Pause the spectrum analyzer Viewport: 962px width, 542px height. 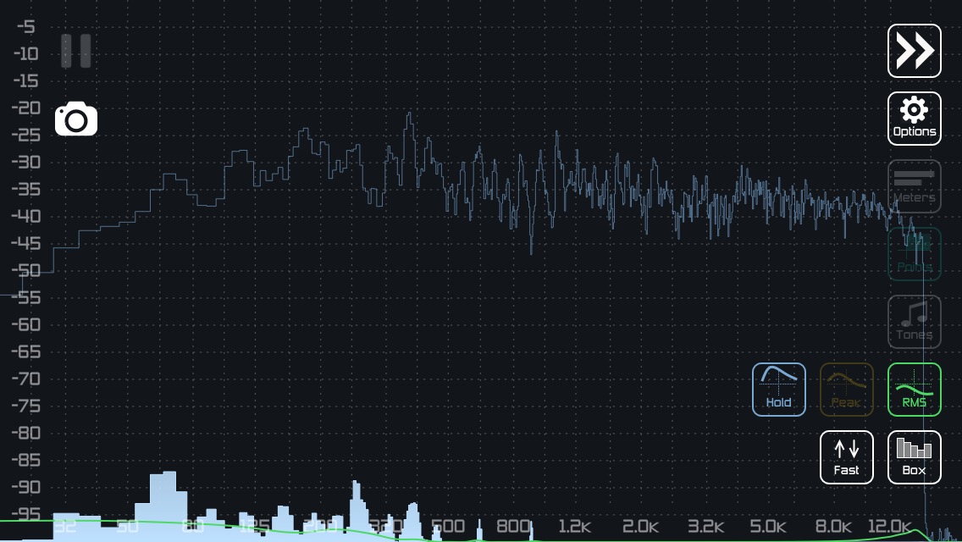[x=76, y=51]
